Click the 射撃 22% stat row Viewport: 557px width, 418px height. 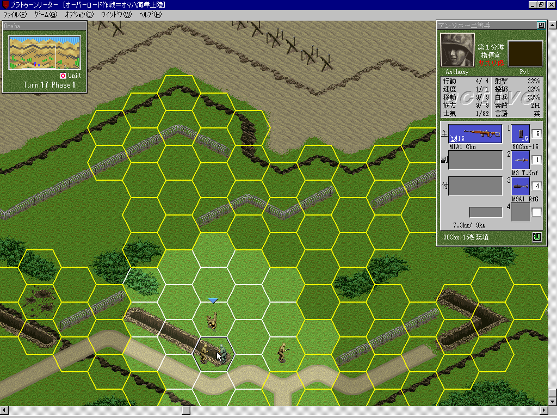click(x=517, y=81)
